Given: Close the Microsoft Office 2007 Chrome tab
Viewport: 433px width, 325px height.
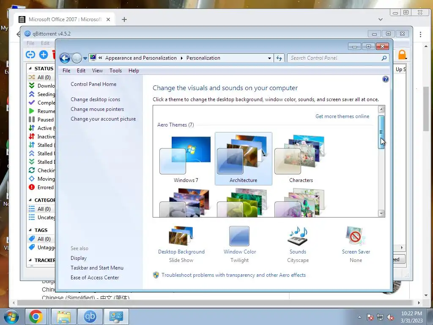Looking at the screenshot, I should click(108, 19).
